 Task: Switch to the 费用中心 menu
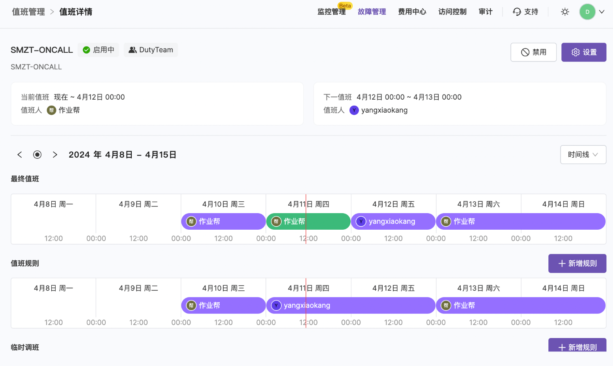412,12
